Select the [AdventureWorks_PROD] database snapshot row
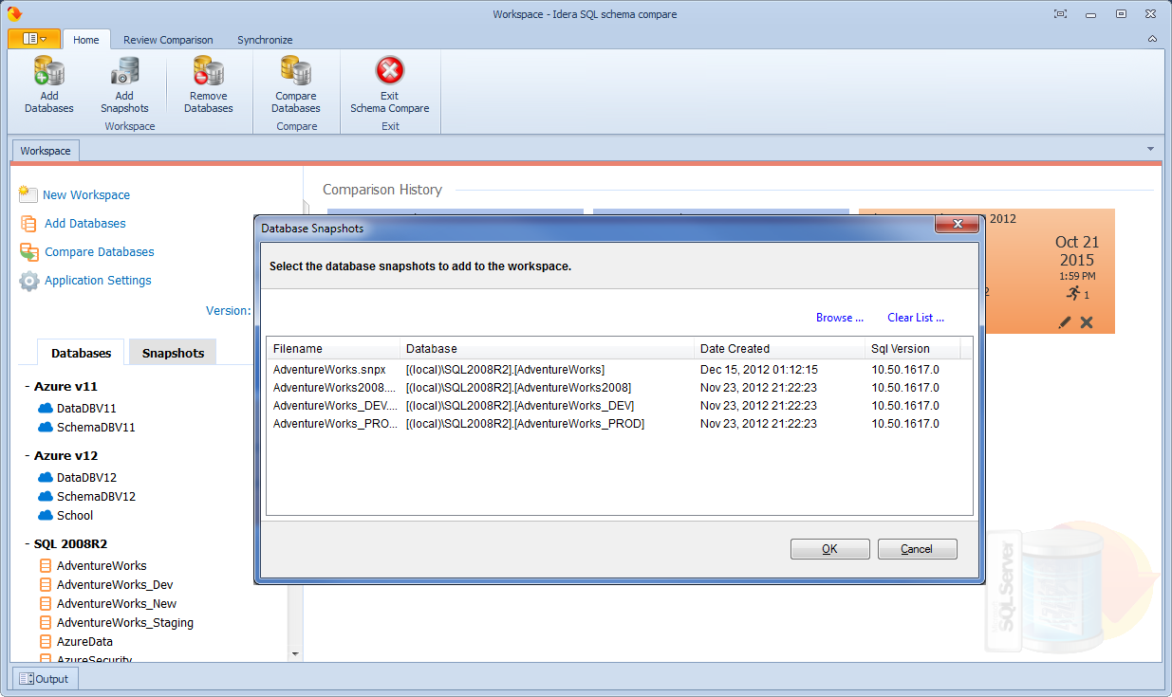The image size is (1172, 697). (x=619, y=423)
